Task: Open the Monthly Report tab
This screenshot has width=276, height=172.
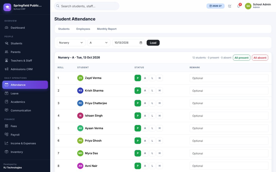Action: 107,29
